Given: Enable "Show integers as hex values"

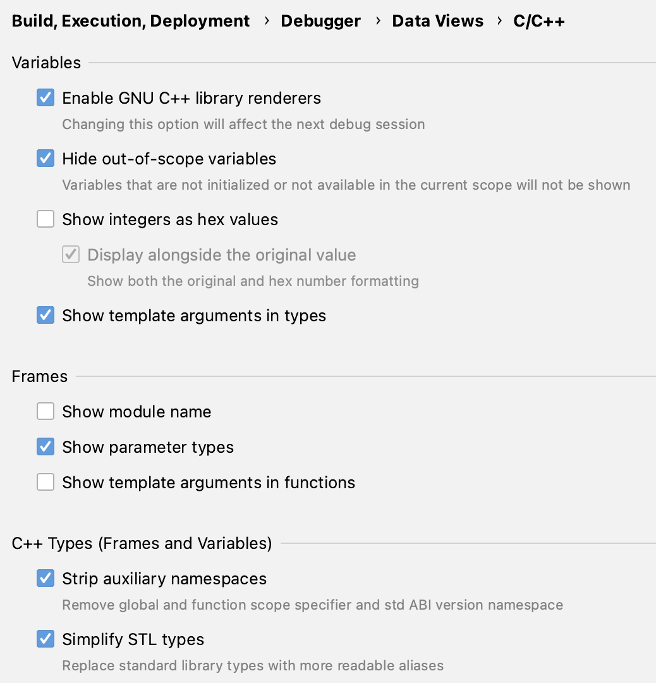Looking at the screenshot, I should point(46,219).
